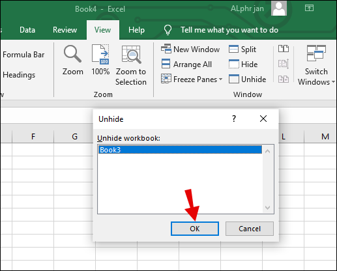337x271 pixels.
Task: Click the ALphr jan account name
Action: point(247,8)
